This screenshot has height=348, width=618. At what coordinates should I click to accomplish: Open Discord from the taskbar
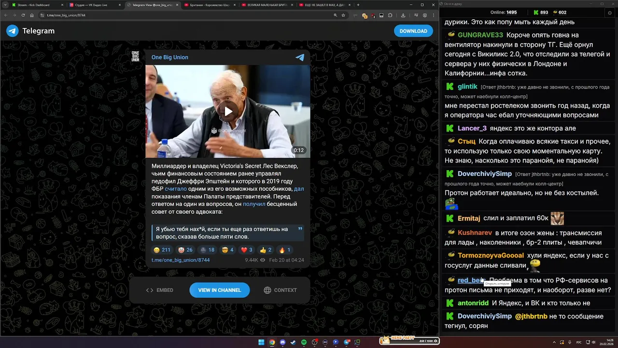[x=282, y=342]
